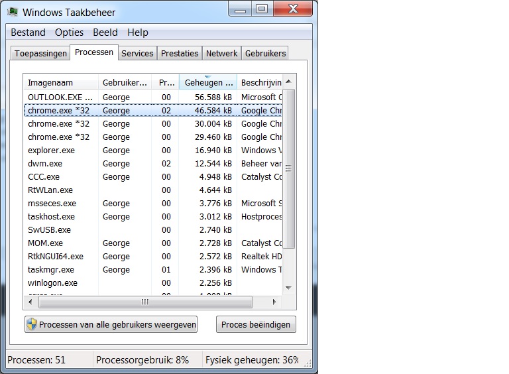Screen dimensions: 509x374
Task: Switch to the Toepassingen tab
Action: (x=40, y=53)
